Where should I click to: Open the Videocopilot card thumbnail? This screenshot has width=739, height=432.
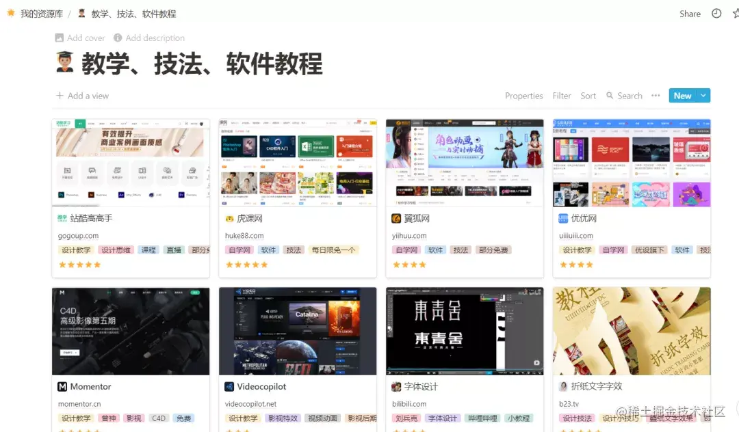coord(298,332)
